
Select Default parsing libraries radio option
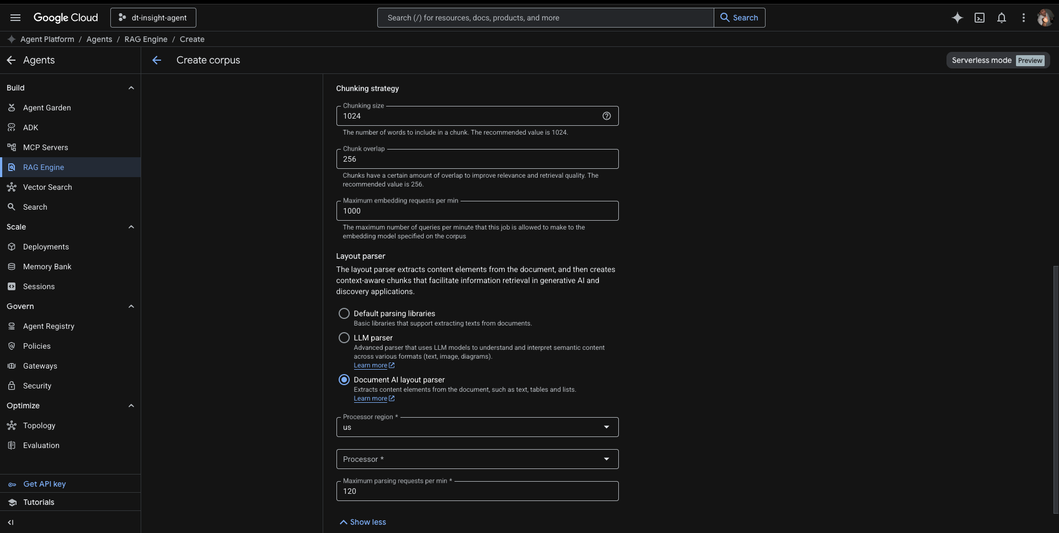point(344,313)
